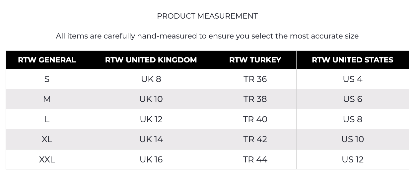
Task: Click the RTW UNITED STATES column header
Action: click(352, 60)
